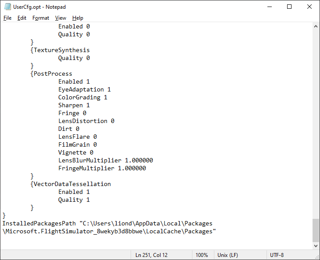Maximize the Notepad window

click(289, 7)
